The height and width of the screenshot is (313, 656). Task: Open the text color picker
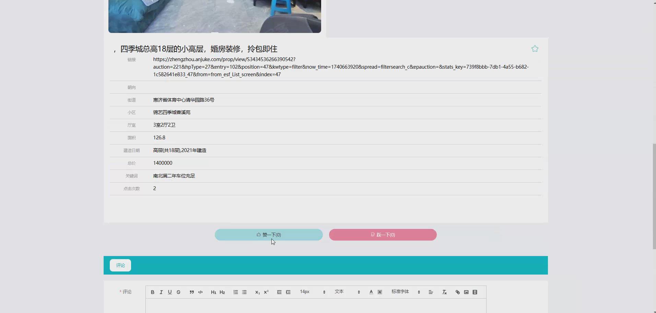371,292
